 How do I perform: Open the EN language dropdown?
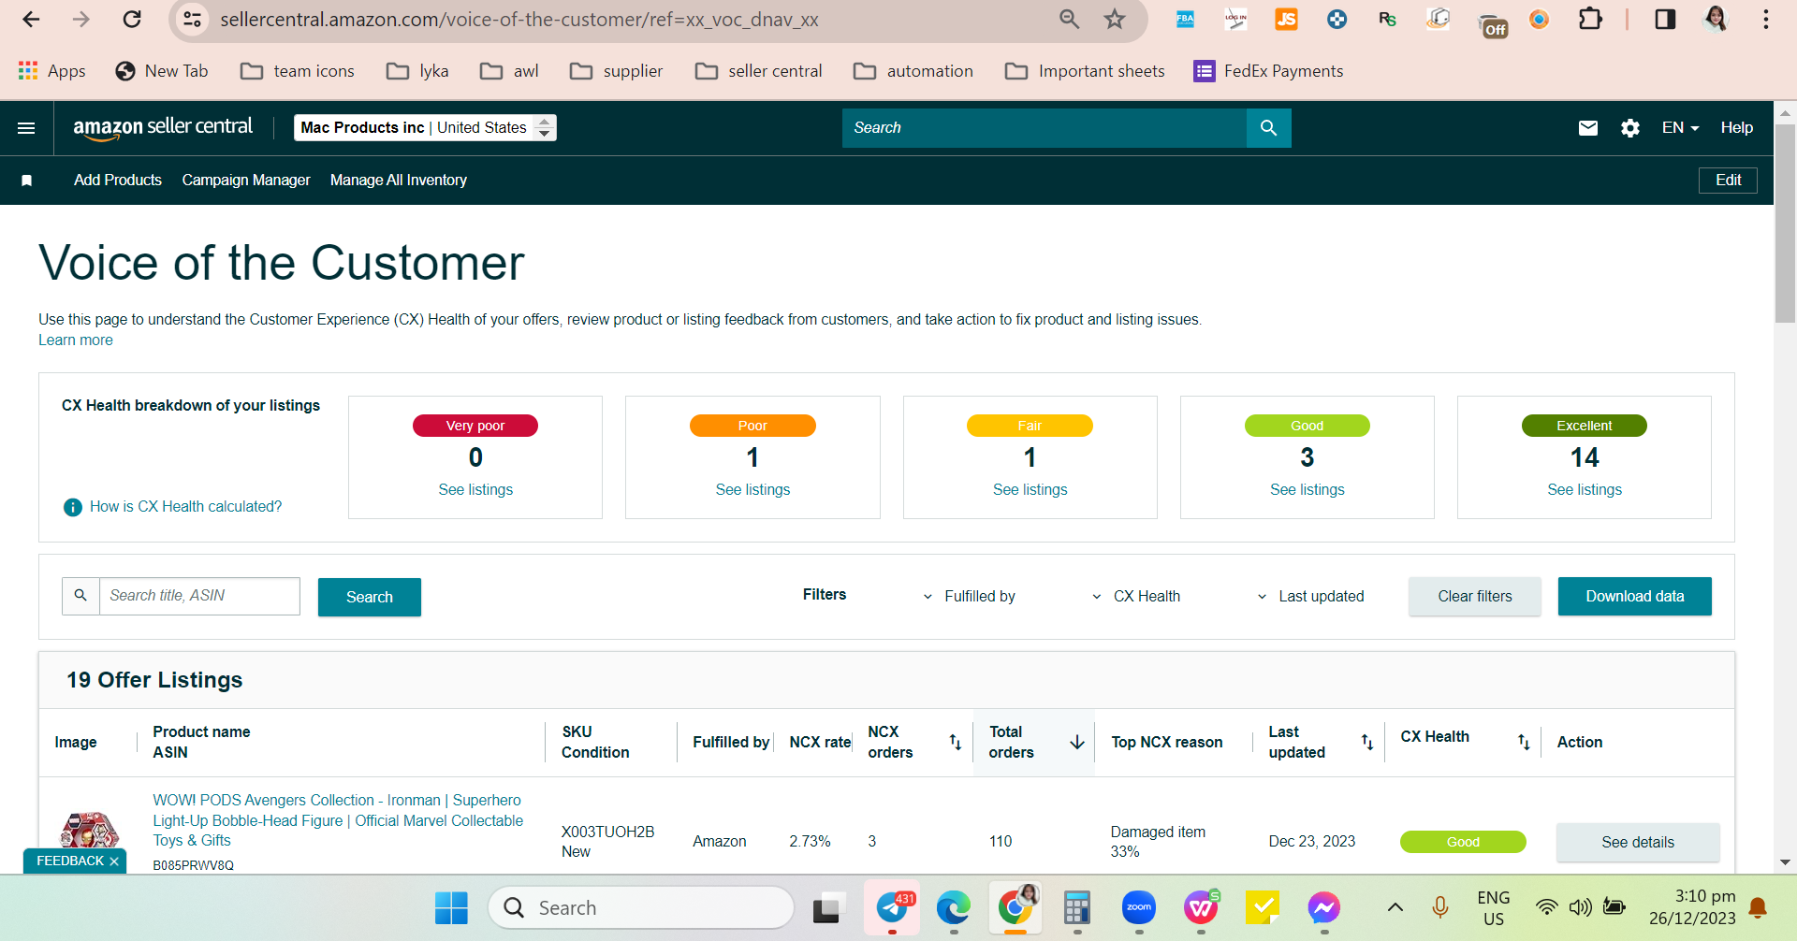[x=1680, y=128]
